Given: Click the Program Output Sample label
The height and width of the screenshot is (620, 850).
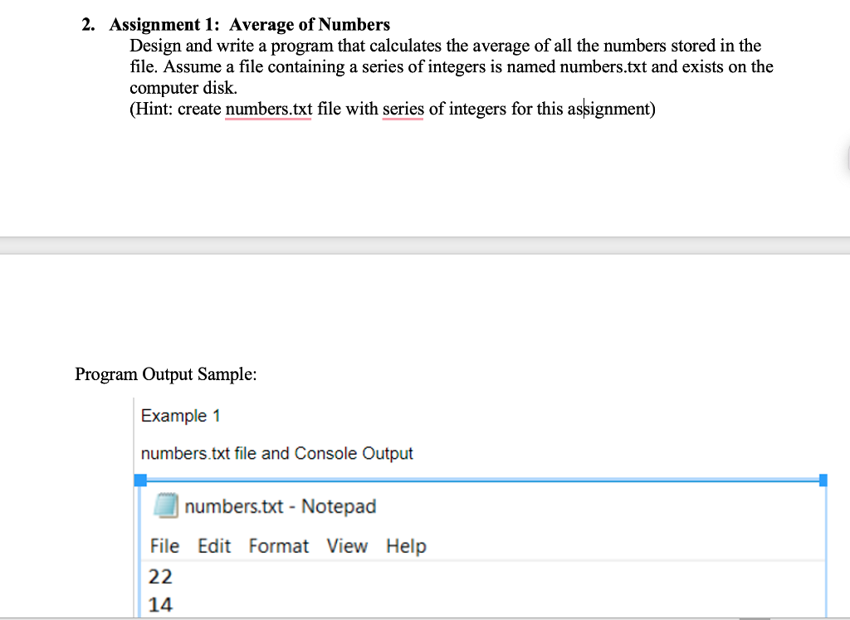Looking at the screenshot, I should click(165, 374).
